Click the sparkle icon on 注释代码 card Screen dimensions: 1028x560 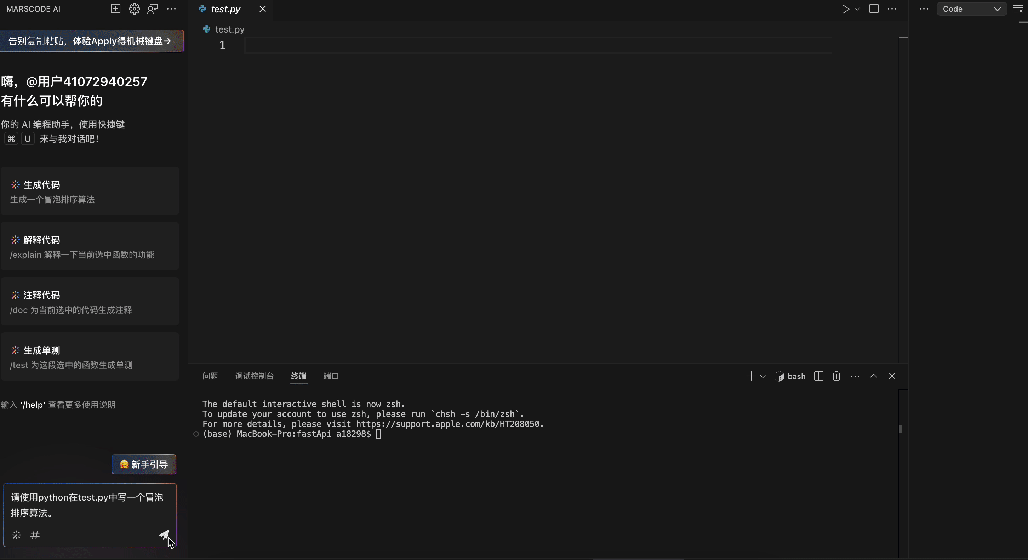(15, 295)
